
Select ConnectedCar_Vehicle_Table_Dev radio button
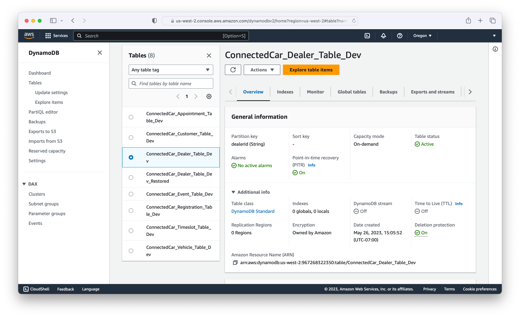131,251
